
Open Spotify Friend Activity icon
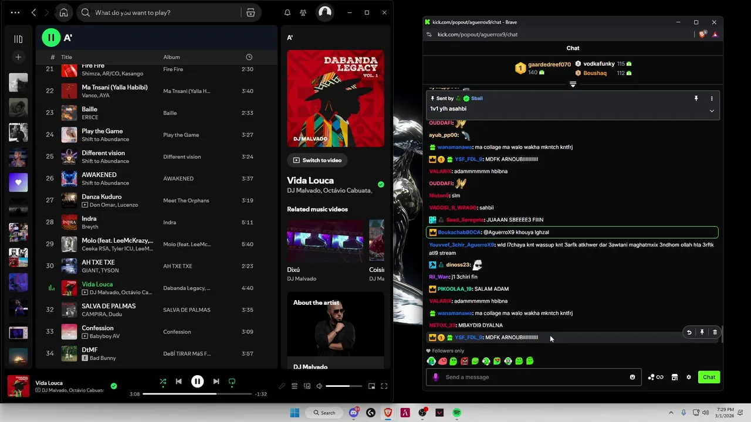(x=303, y=12)
